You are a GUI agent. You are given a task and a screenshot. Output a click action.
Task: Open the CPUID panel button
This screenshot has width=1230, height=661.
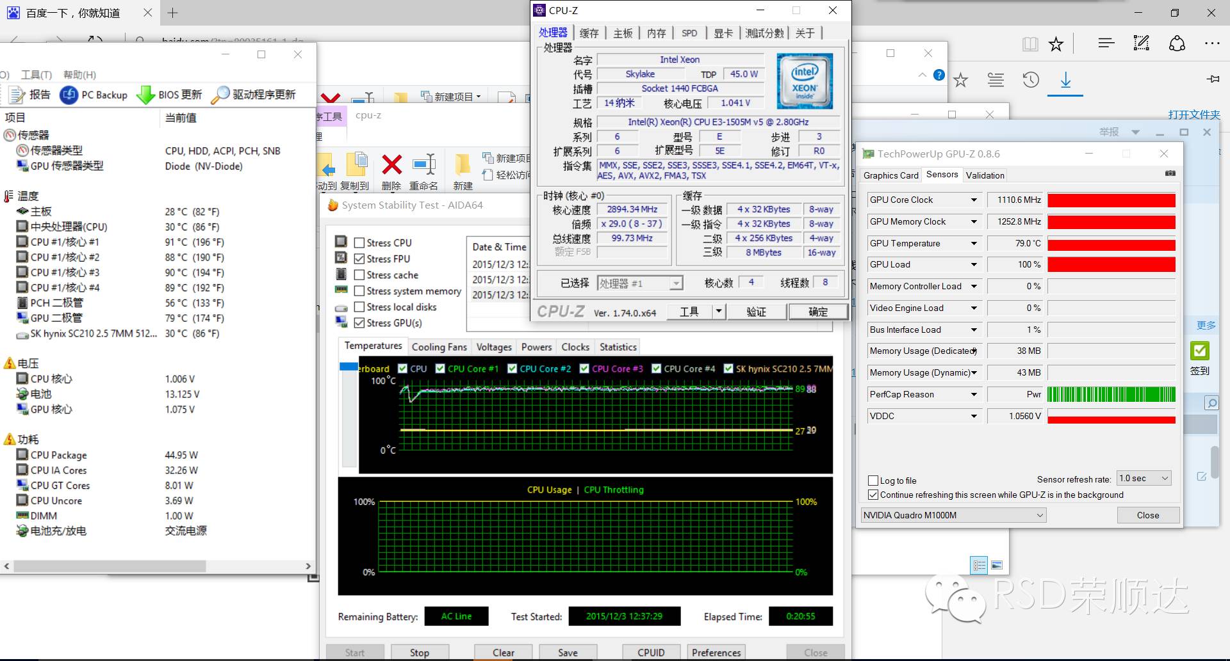[x=651, y=653]
